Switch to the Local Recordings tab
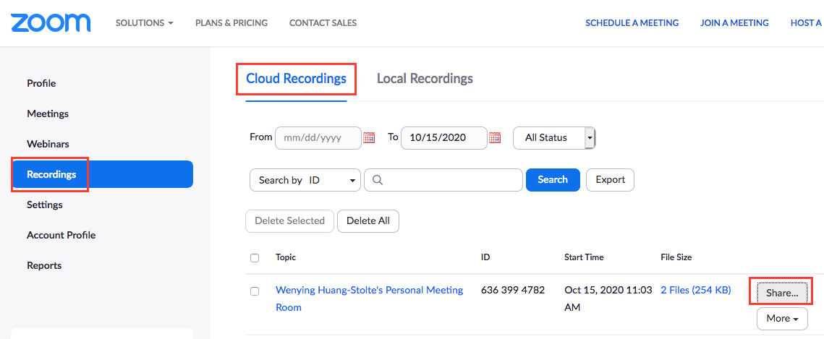Screen dimensions: 824x339 [x=425, y=79]
